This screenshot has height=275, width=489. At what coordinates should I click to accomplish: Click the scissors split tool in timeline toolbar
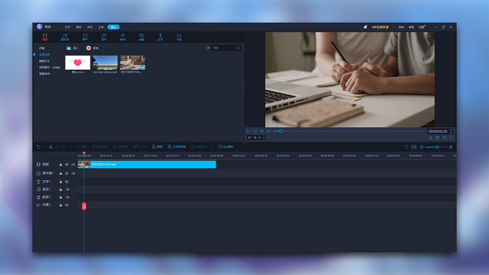pos(51,147)
